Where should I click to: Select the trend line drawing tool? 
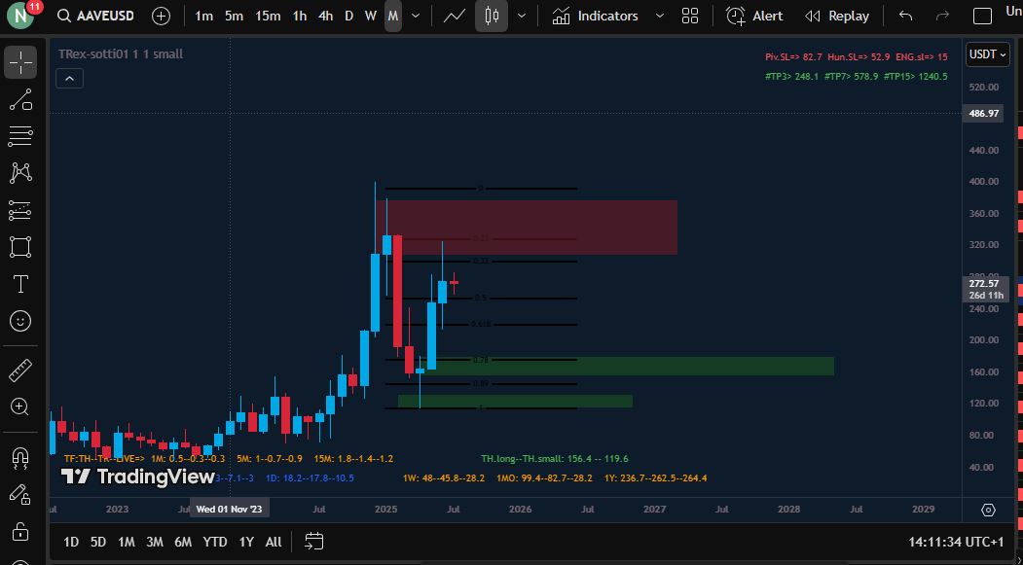(x=20, y=99)
